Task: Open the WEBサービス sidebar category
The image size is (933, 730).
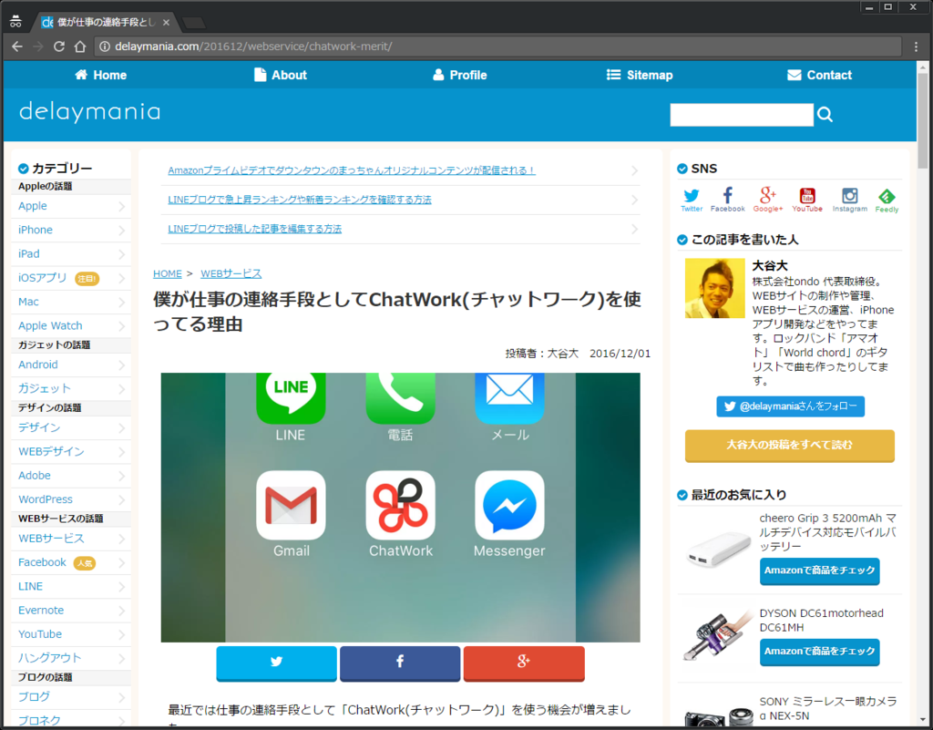Action: click(71, 539)
